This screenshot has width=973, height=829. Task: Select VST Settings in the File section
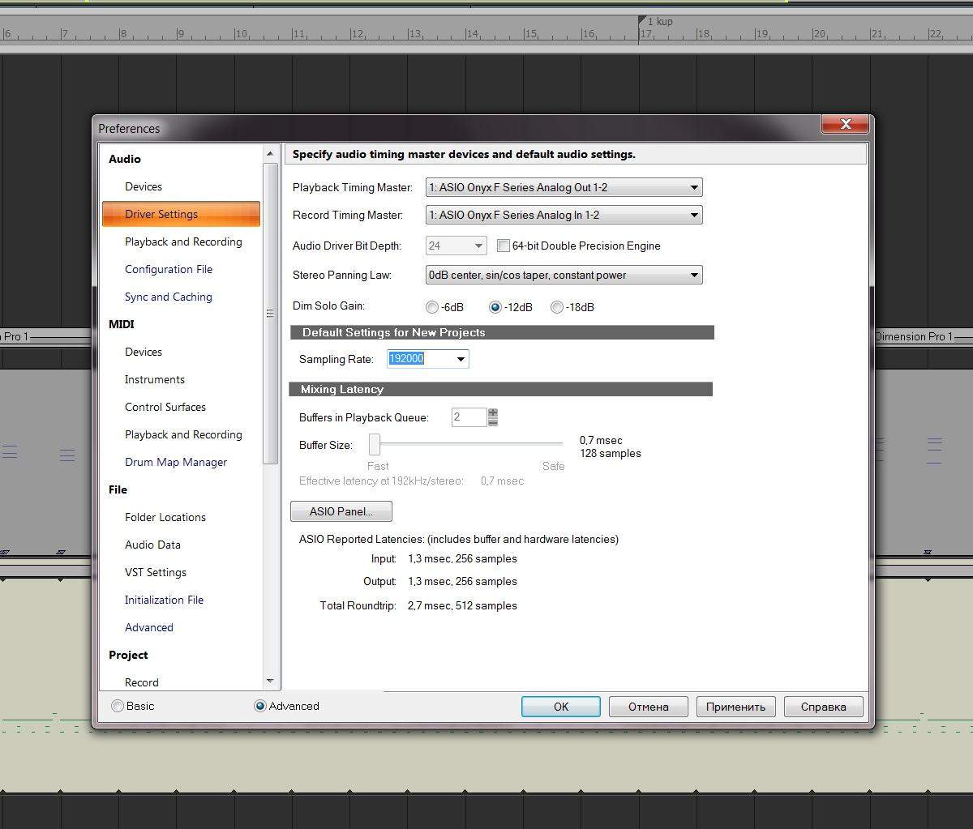click(155, 572)
